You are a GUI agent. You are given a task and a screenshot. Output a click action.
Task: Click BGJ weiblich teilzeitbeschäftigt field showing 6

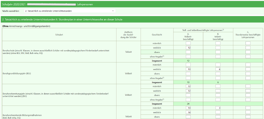pyautogui.click(x=218, y=69)
